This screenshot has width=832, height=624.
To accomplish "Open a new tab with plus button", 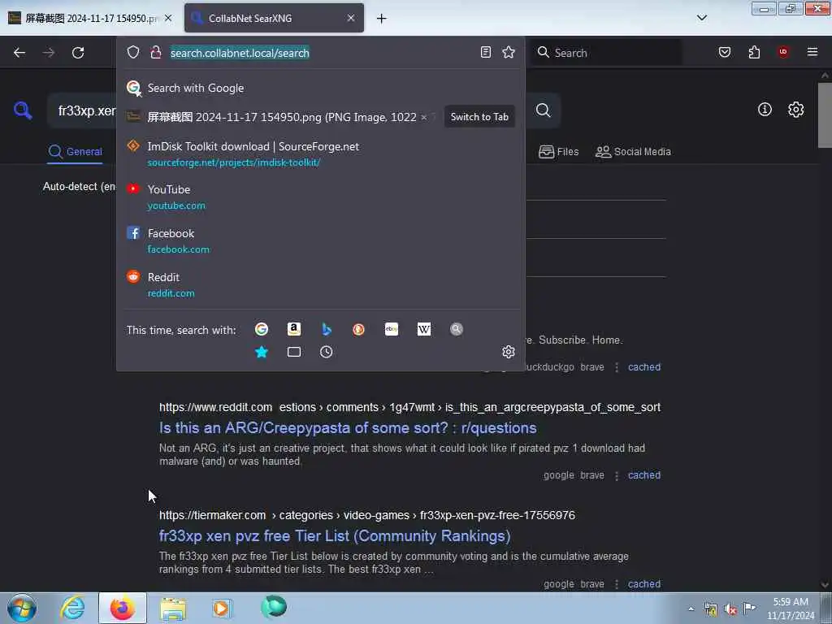I will [381, 19].
